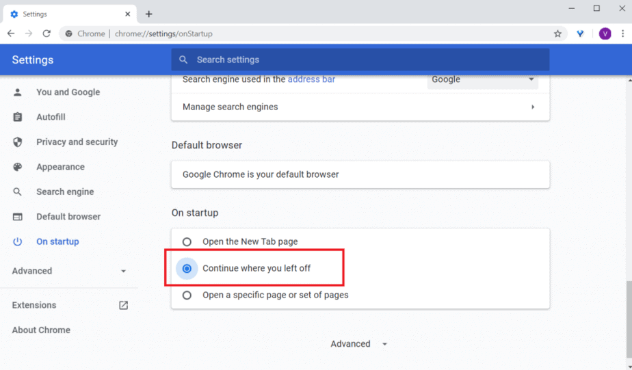The image size is (632, 370).
Task: Click the You and Google person icon
Action: pos(17,92)
